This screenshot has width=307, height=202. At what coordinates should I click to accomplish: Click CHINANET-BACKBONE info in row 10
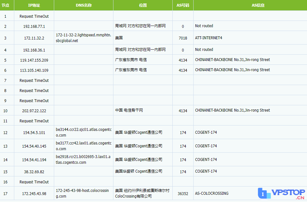point(233,110)
